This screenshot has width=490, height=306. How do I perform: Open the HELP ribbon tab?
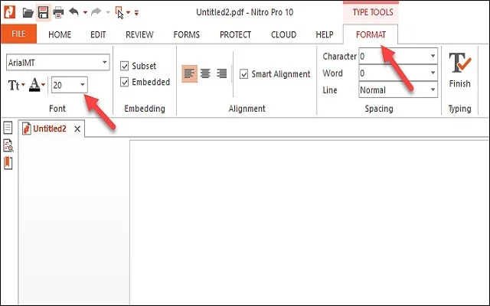[325, 34]
